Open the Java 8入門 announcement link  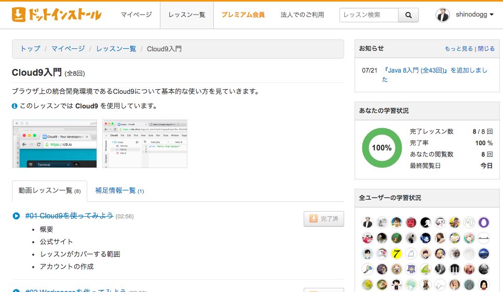(434, 75)
